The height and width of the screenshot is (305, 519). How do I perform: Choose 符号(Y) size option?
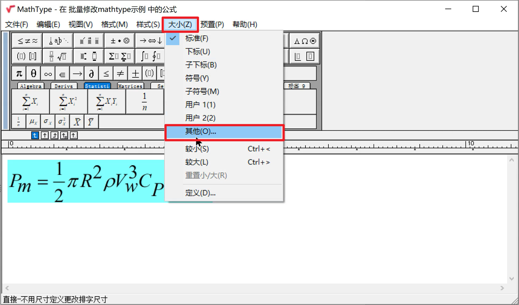click(x=224, y=78)
